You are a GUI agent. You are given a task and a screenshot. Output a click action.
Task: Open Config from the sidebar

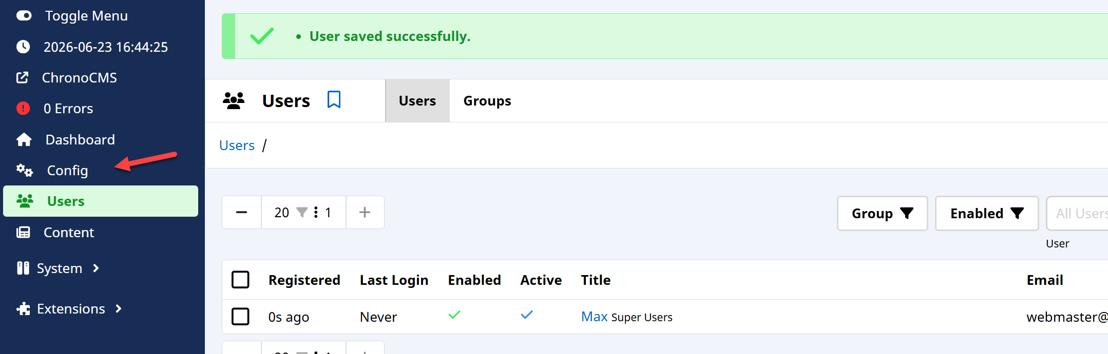coord(68,171)
